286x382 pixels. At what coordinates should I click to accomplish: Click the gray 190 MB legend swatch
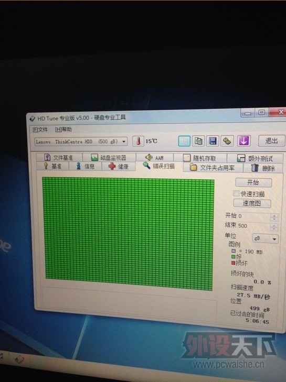pos(234,251)
